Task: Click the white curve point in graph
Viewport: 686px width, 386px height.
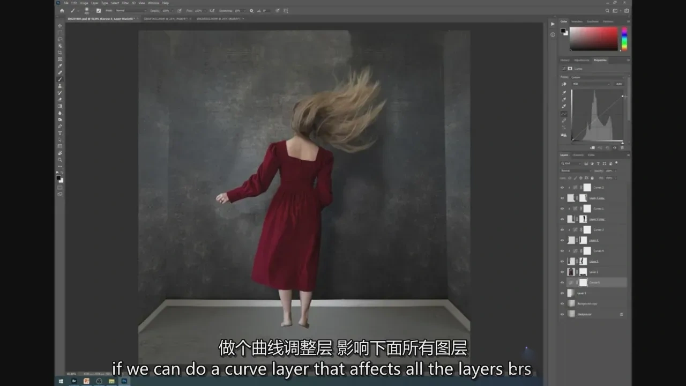Action: point(622,96)
